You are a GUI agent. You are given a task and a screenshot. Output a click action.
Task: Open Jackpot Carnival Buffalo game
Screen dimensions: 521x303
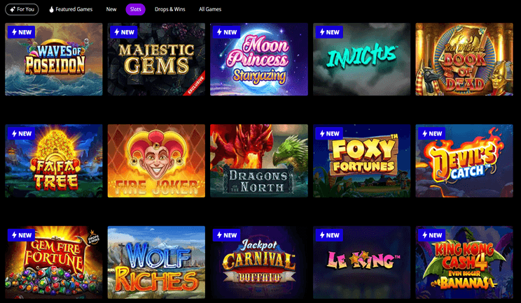click(x=259, y=263)
